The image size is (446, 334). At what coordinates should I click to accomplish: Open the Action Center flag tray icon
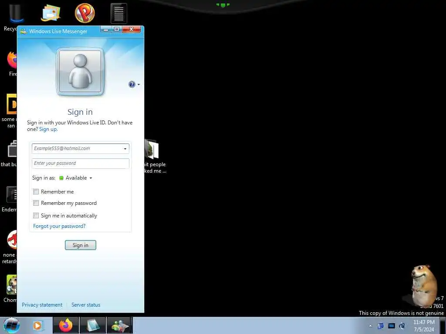click(x=381, y=326)
